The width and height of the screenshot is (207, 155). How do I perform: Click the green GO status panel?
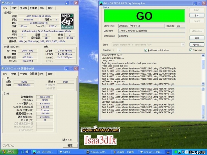tap(144, 16)
